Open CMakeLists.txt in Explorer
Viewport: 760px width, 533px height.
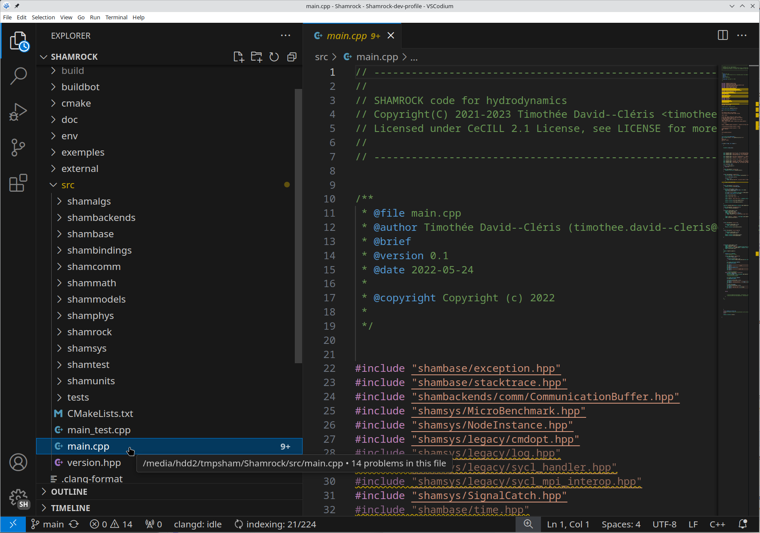[170, 414]
